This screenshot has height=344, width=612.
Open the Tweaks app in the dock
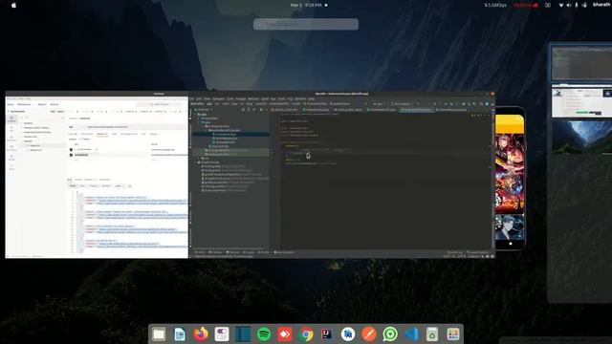222,334
